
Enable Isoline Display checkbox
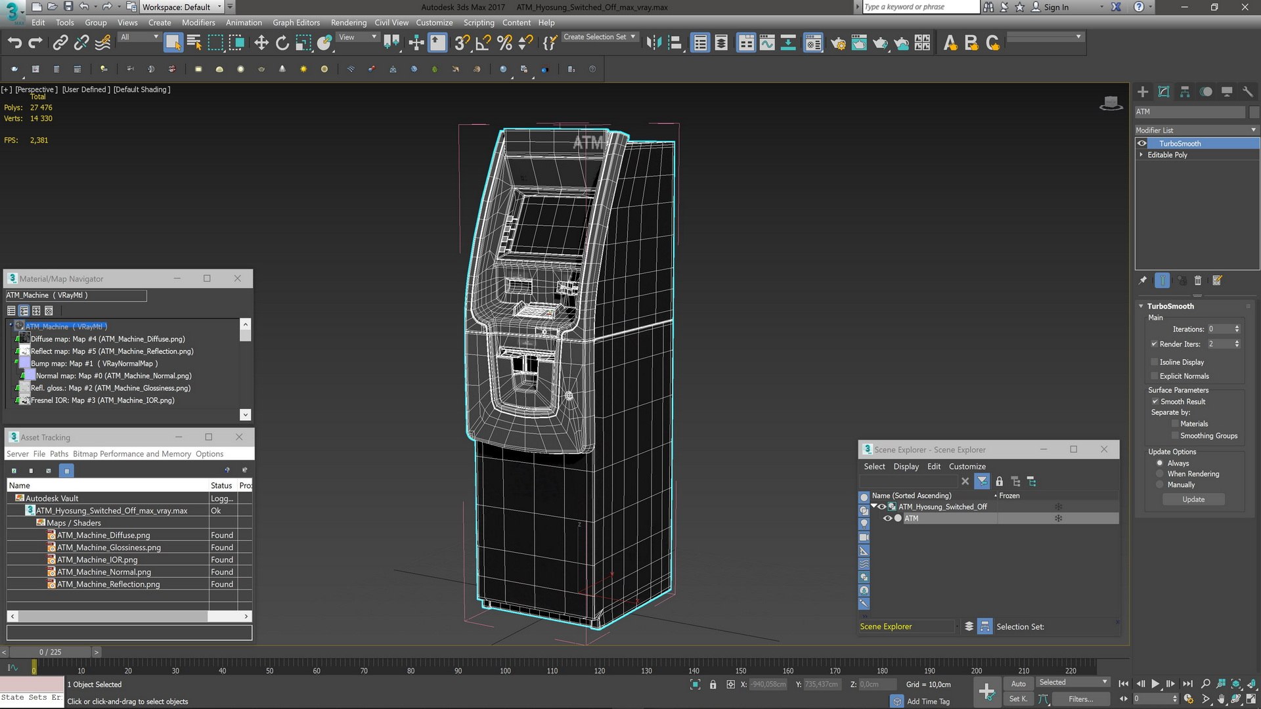coord(1154,362)
